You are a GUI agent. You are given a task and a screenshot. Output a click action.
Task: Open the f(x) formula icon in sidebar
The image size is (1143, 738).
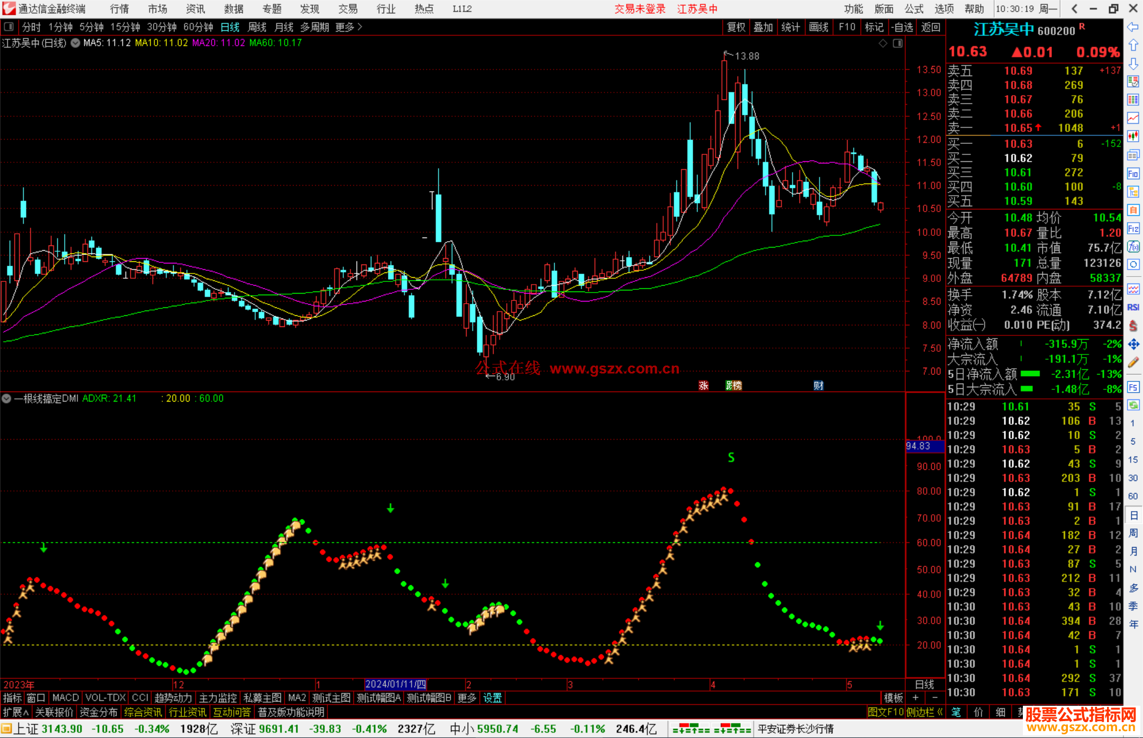click(1133, 247)
